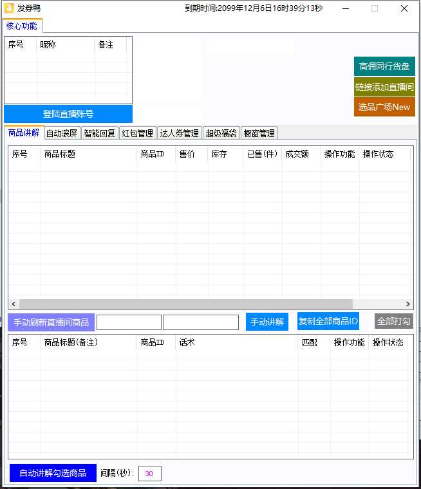The height and width of the screenshot is (489, 421).
Task: Click the 间隔(秒) interval input field
Action: (149, 474)
